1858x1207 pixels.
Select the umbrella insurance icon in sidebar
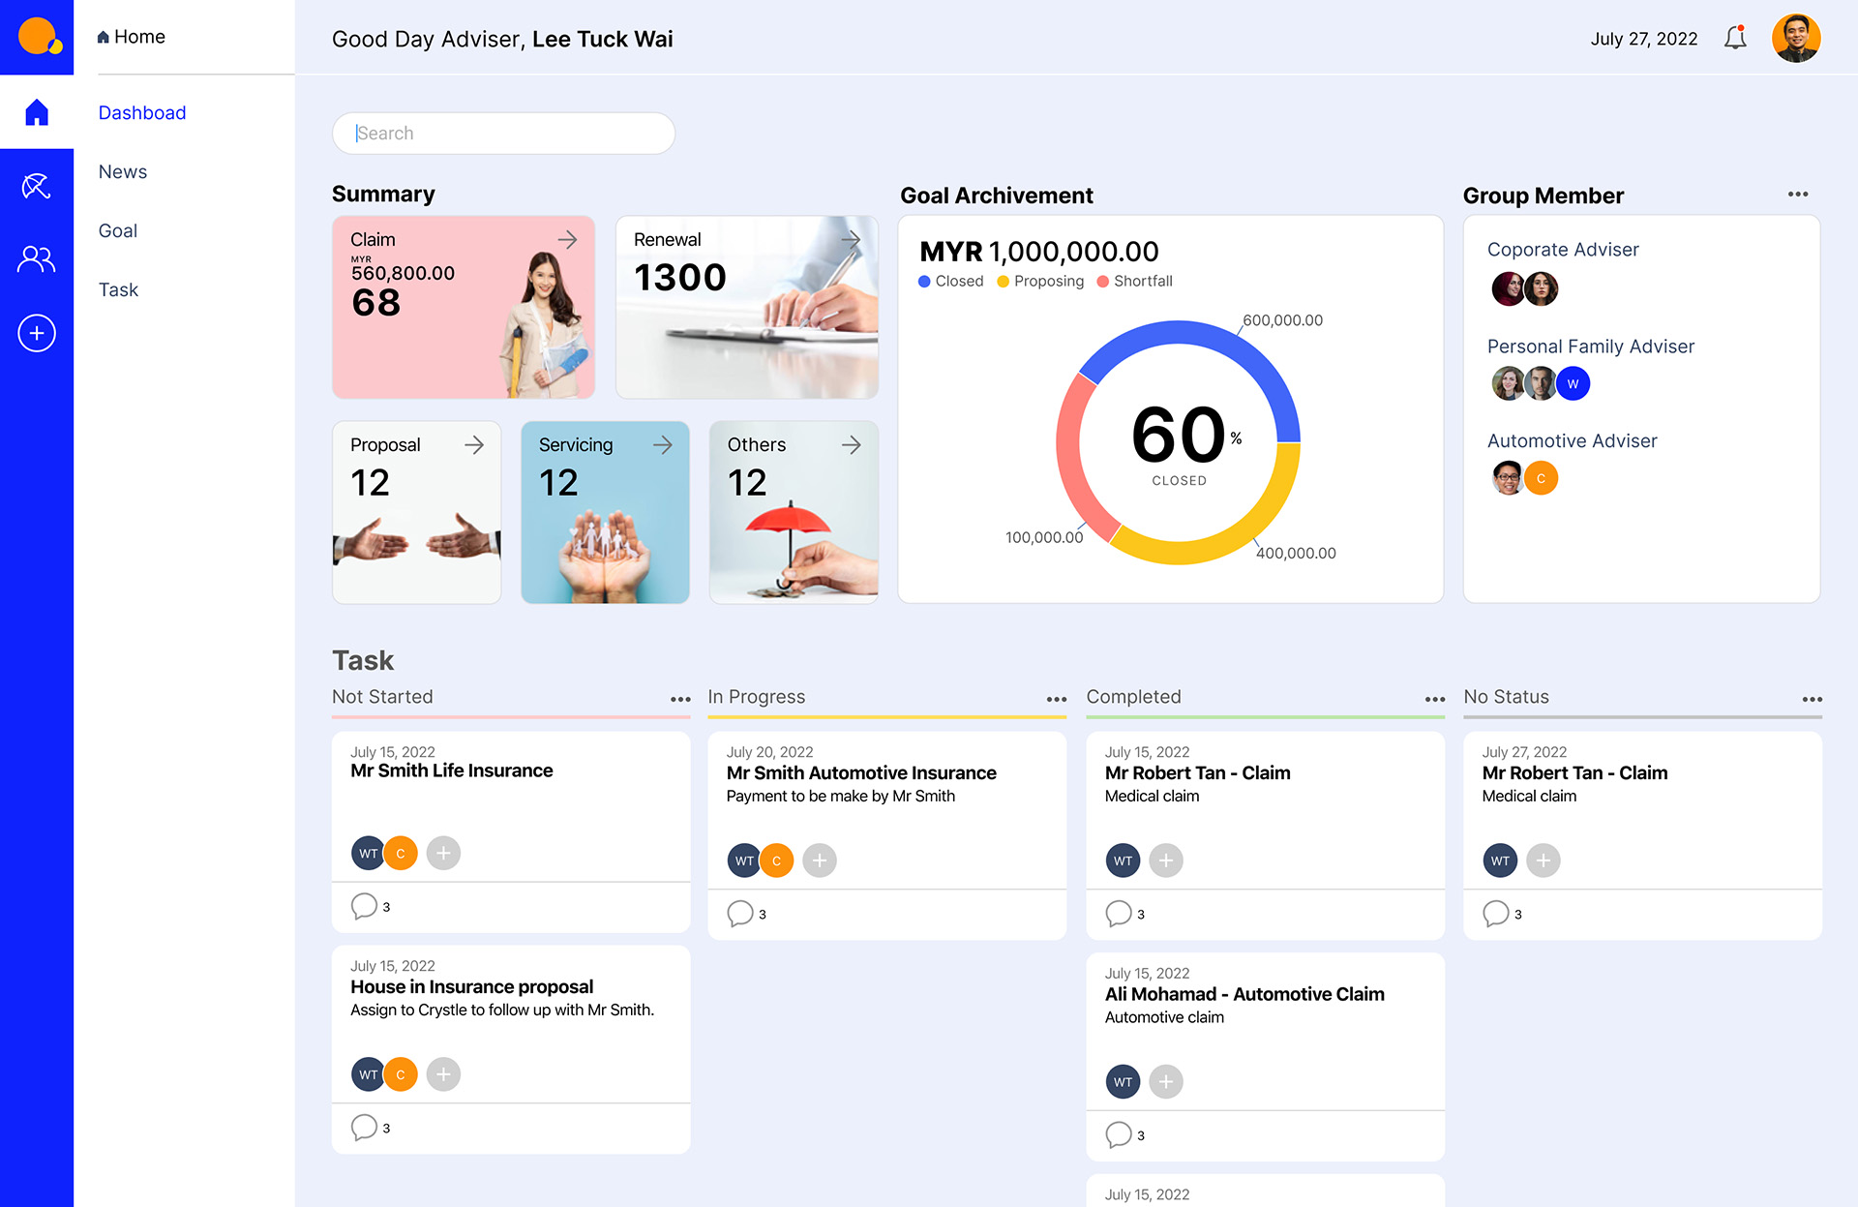coord(37,185)
